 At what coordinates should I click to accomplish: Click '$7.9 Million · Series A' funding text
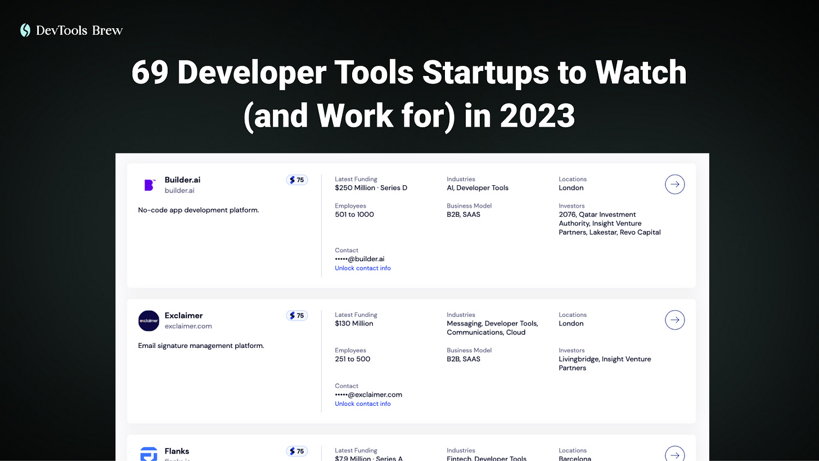click(x=370, y=458)
